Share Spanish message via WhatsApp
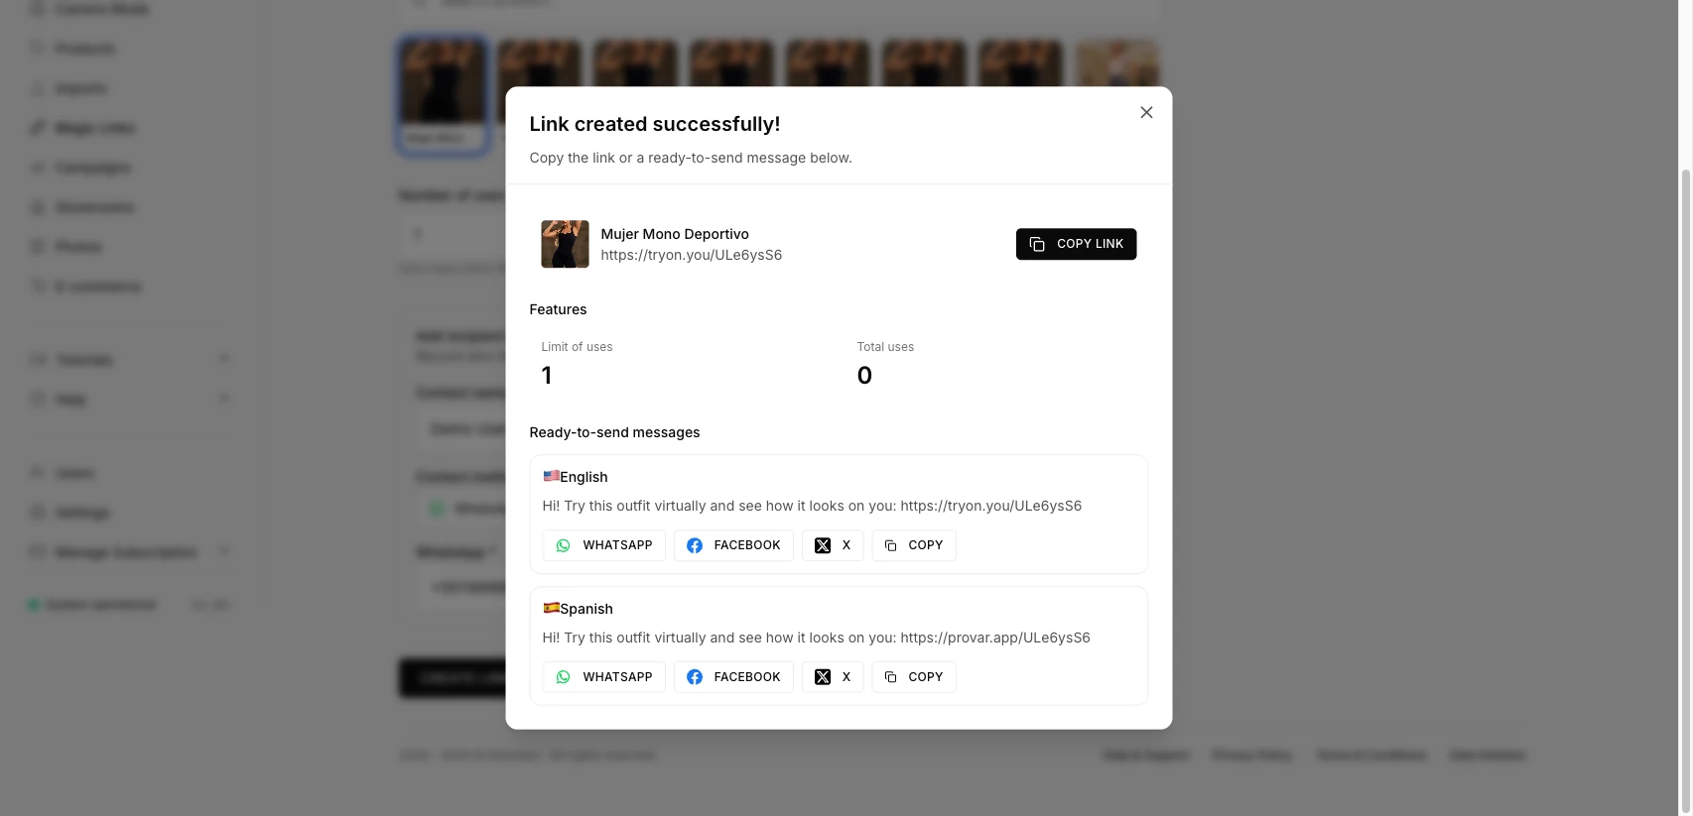This screenshot has height=816, width=1693. pyautogui.click(x=603, y=677)
